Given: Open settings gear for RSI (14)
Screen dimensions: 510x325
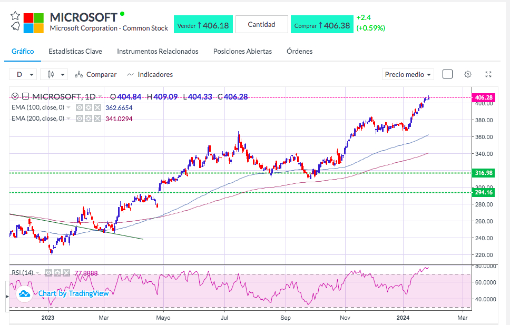Looking at the screenshot, I should tap(57, 273).
